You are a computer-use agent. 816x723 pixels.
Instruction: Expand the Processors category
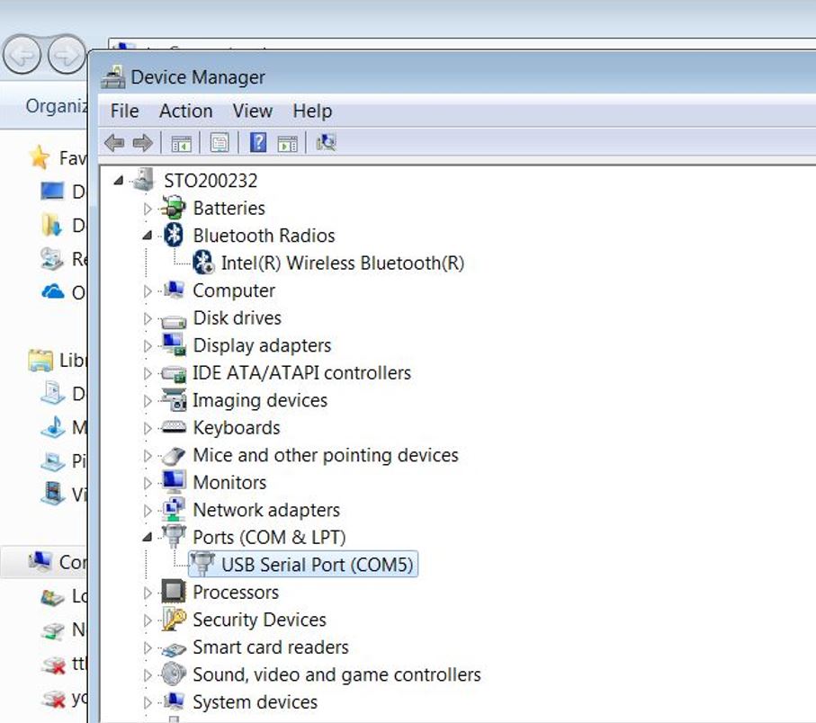tap(148, 593)
